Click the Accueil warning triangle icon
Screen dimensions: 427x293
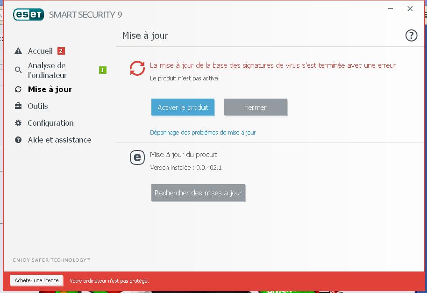[18, 51]
